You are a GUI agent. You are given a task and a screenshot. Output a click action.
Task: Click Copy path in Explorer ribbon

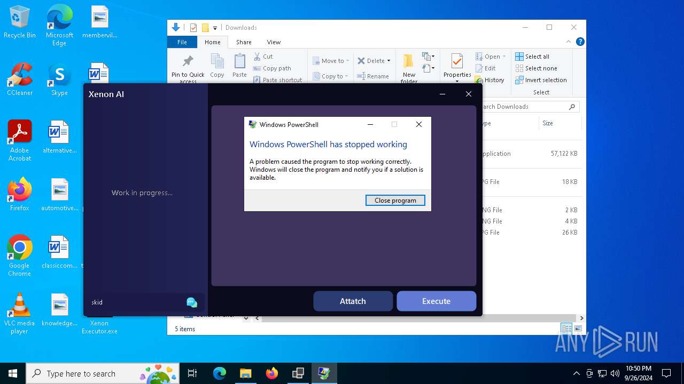tap(272, 68)
